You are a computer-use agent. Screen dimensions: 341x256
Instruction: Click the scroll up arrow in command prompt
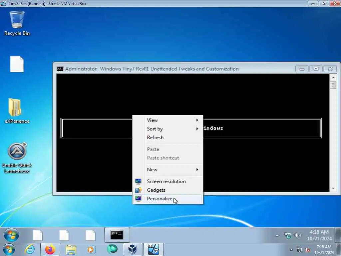coord(333,77)
